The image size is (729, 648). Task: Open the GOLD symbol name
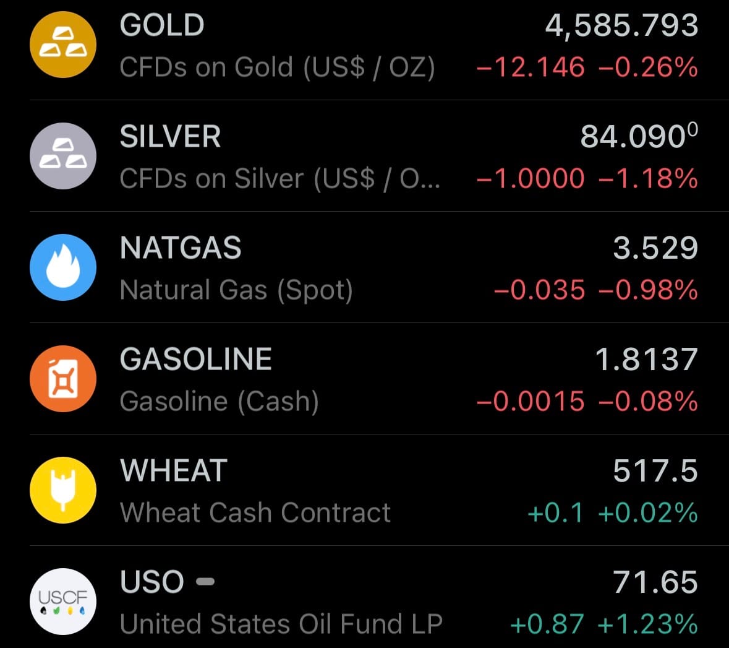162,25
